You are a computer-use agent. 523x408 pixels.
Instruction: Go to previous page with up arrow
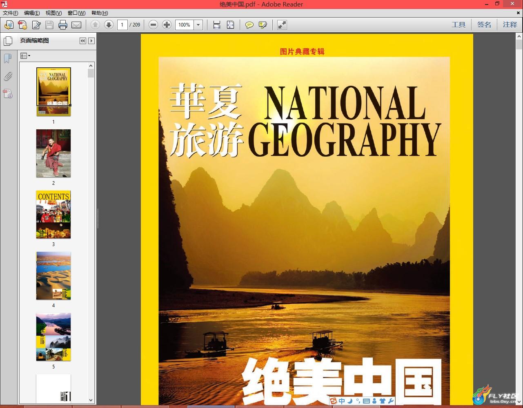point(95,25)
